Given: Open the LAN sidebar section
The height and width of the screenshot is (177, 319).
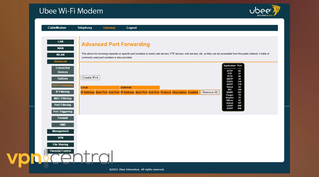Looking at the screenshot, I should 60,42.
